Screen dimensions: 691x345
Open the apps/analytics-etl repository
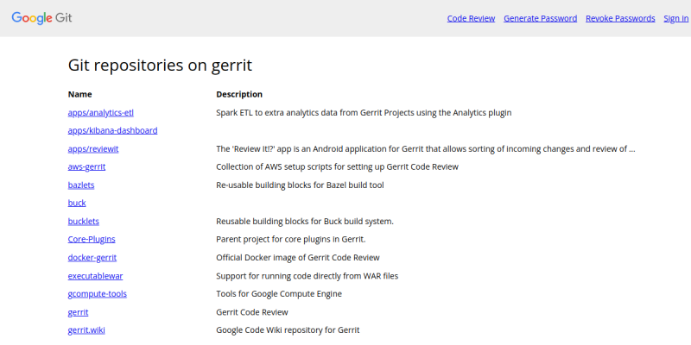pos(100,113)
